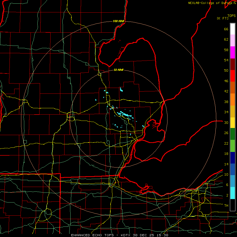
Task: Click the legend value 18
Action: [226, 154]
